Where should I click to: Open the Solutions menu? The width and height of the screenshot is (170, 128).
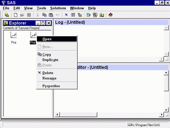pos(58,8)
